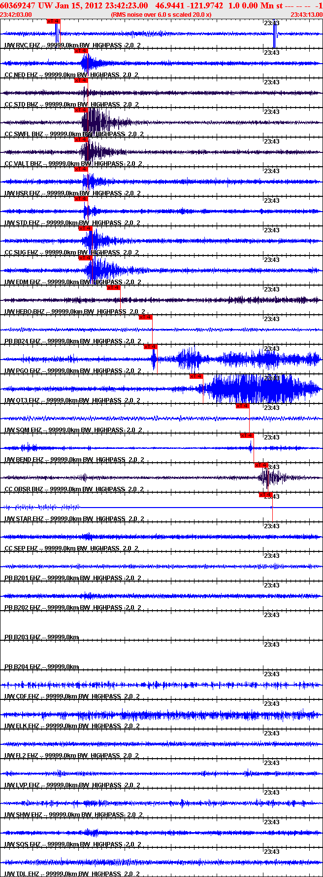The height and width of the screenshot is (877, 323).
Task: Select the UW PGO EHZ station label
Action: click(73, 370)
